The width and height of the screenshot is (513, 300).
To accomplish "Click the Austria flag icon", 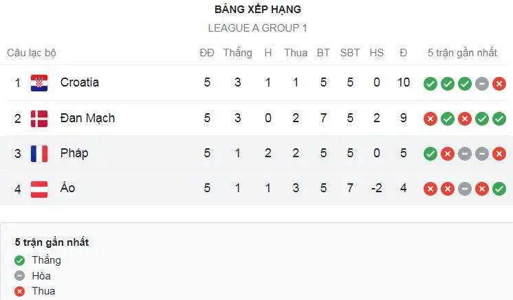I will coord(39,189).
